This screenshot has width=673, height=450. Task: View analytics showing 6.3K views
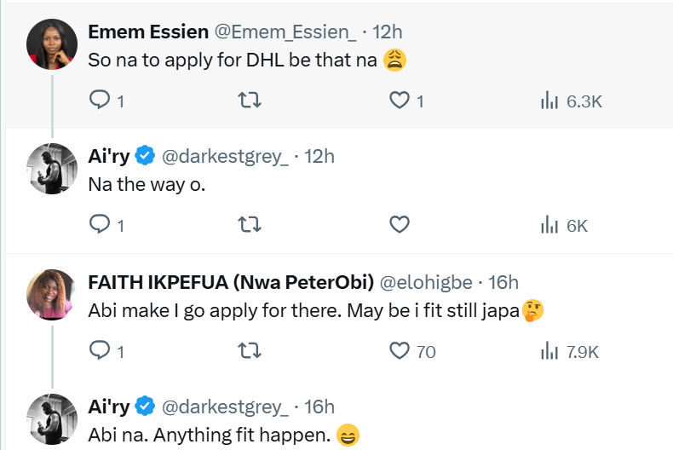549,101
